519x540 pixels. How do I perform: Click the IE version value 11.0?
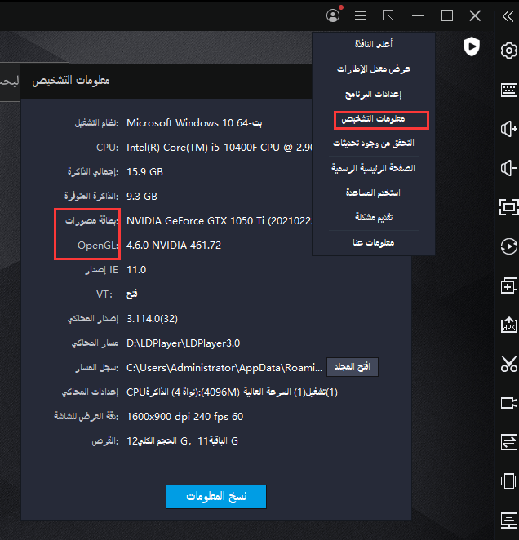[136, 270]
